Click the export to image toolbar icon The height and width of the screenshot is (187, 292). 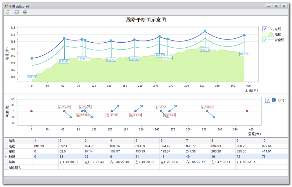(x=8, y=13)
